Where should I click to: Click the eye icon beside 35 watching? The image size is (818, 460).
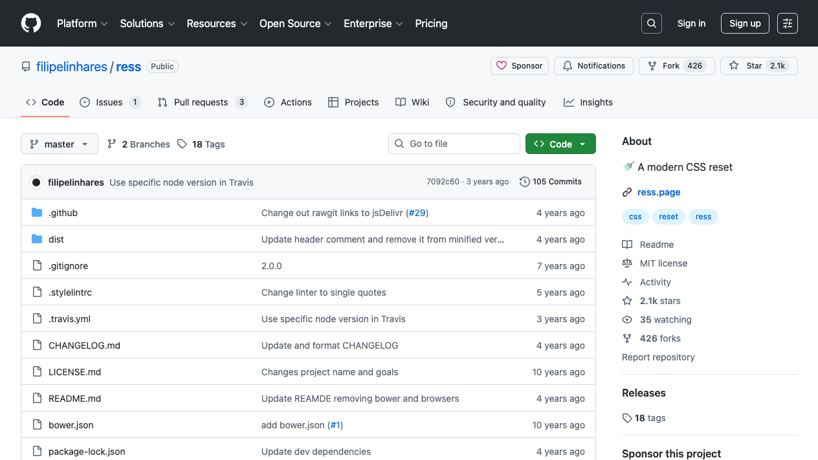[627, 320]
